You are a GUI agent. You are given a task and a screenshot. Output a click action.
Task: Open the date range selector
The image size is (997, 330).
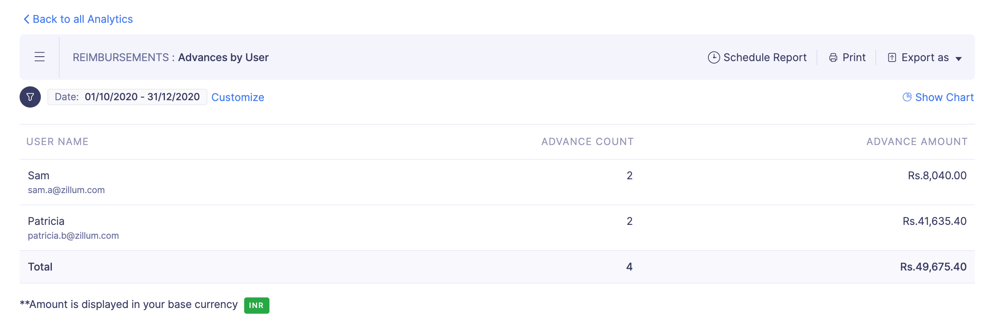(x=127, y=97)
